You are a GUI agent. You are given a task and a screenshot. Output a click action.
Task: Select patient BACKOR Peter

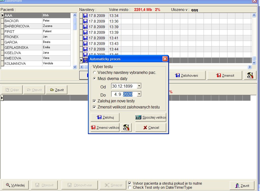tap(37, 21)
